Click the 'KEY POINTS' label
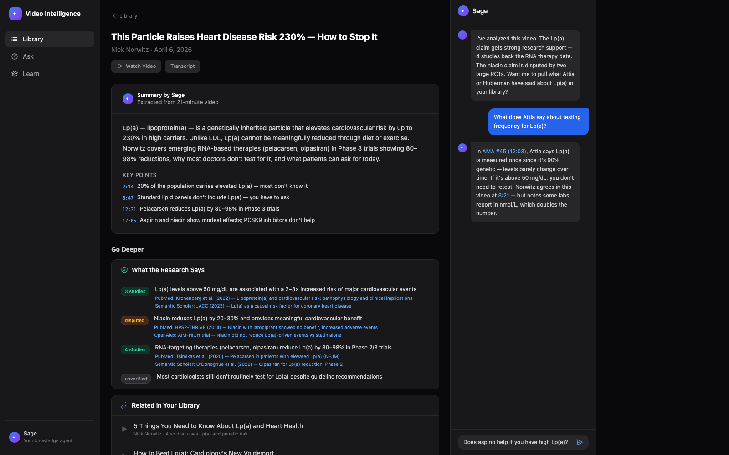Screen dimensions: 729x455 pyautogui.click(x=139, y=175)
